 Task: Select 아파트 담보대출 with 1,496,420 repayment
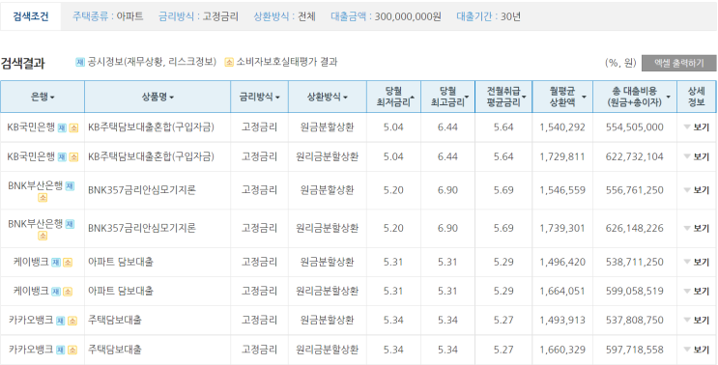pos(121,262)
